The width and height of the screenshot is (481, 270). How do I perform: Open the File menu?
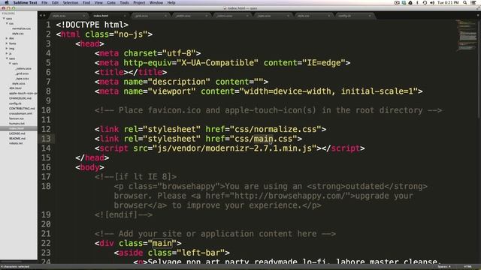click(44, 2)
